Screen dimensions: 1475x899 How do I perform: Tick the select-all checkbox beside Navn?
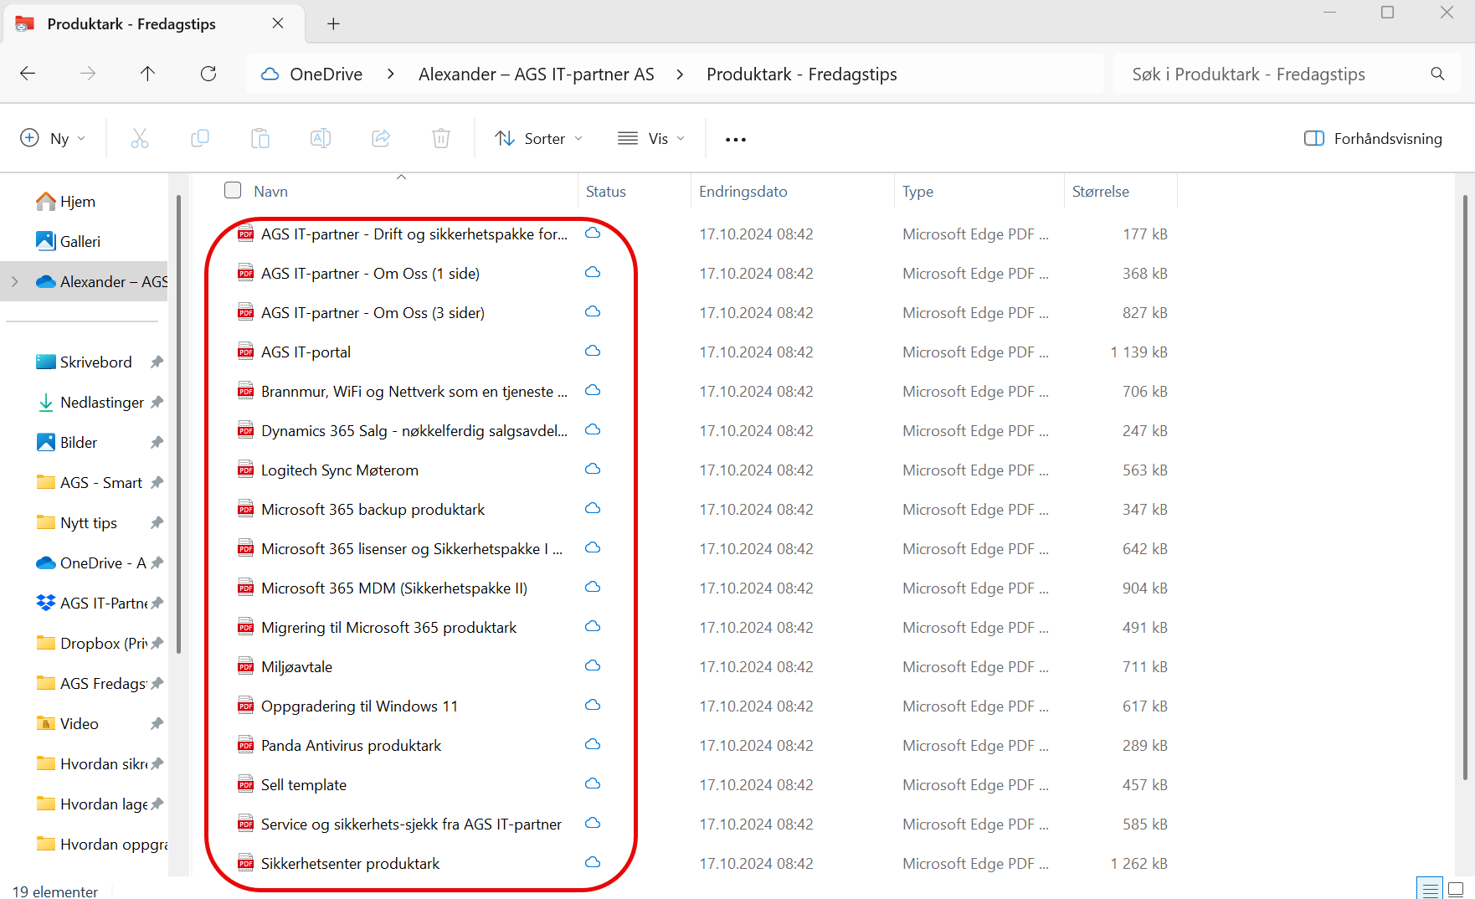pos(233,190)
